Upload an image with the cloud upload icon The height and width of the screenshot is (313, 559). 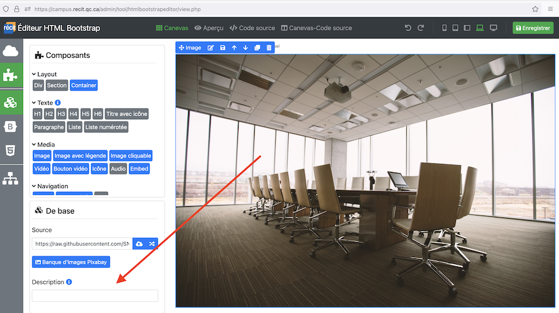139,244
